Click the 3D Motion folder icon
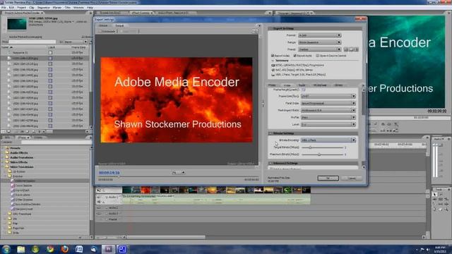The height and width of the screenshot is (254, 452). [10, 171]
